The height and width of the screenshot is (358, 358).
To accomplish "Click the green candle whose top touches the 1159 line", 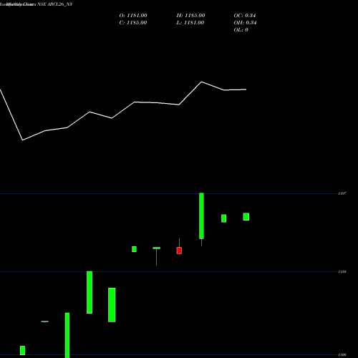I will point(89,292).
